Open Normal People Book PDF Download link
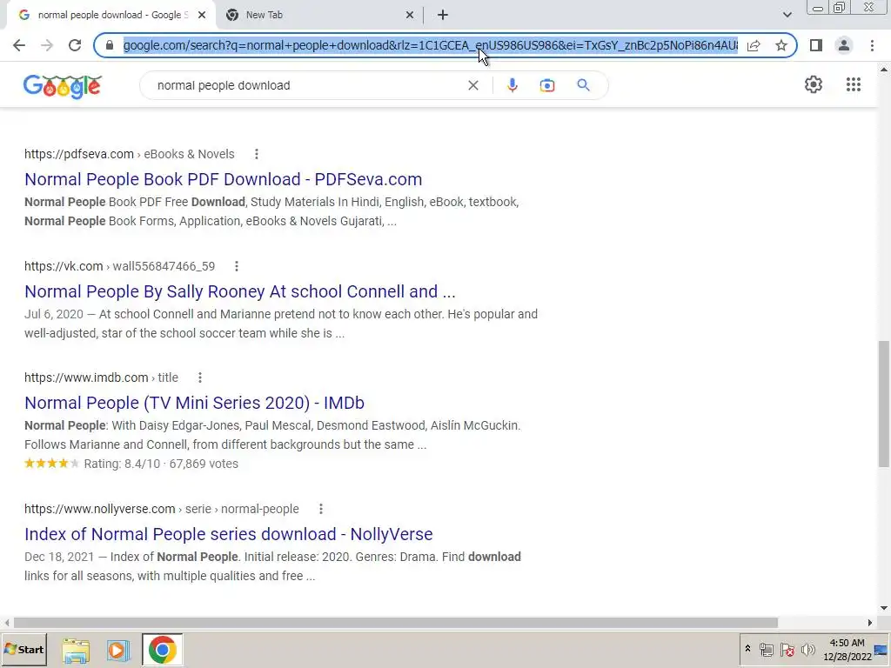891x668 pixels. (x=224, y=179)
